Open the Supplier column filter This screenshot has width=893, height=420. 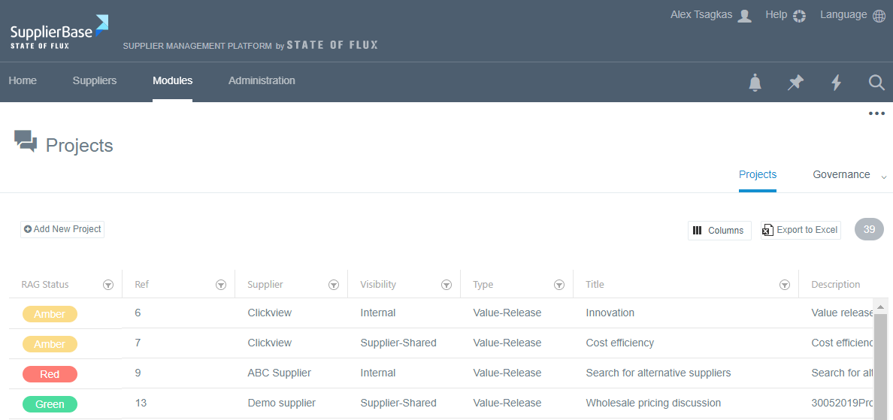pos(334,285)
